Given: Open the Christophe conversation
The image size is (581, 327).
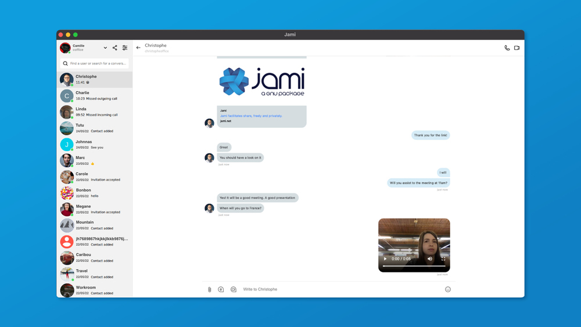Looking at the screenshot, I should tap(95, 80).
